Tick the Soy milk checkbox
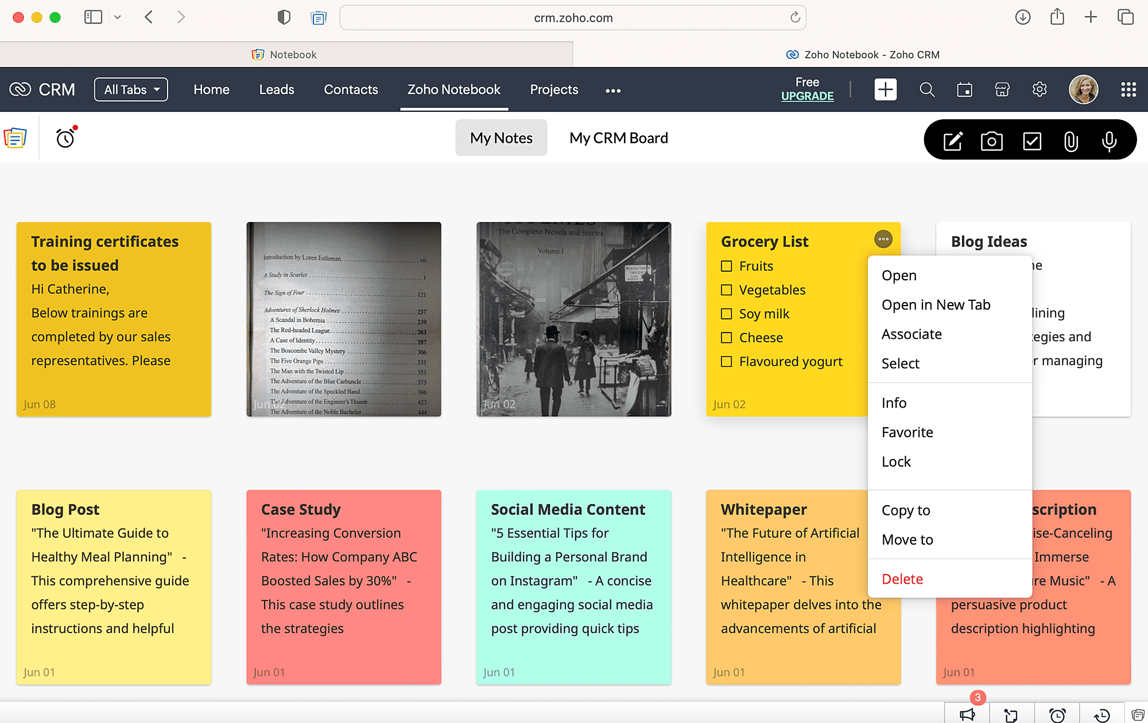Viewport: 1148px width, 723px height. point(727,314)
